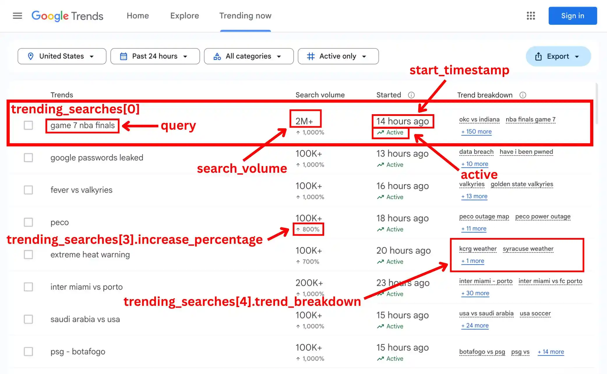This screenshot has width=607, height=374.
Task: Click the nba finals game 7 query
Action: 531,119
